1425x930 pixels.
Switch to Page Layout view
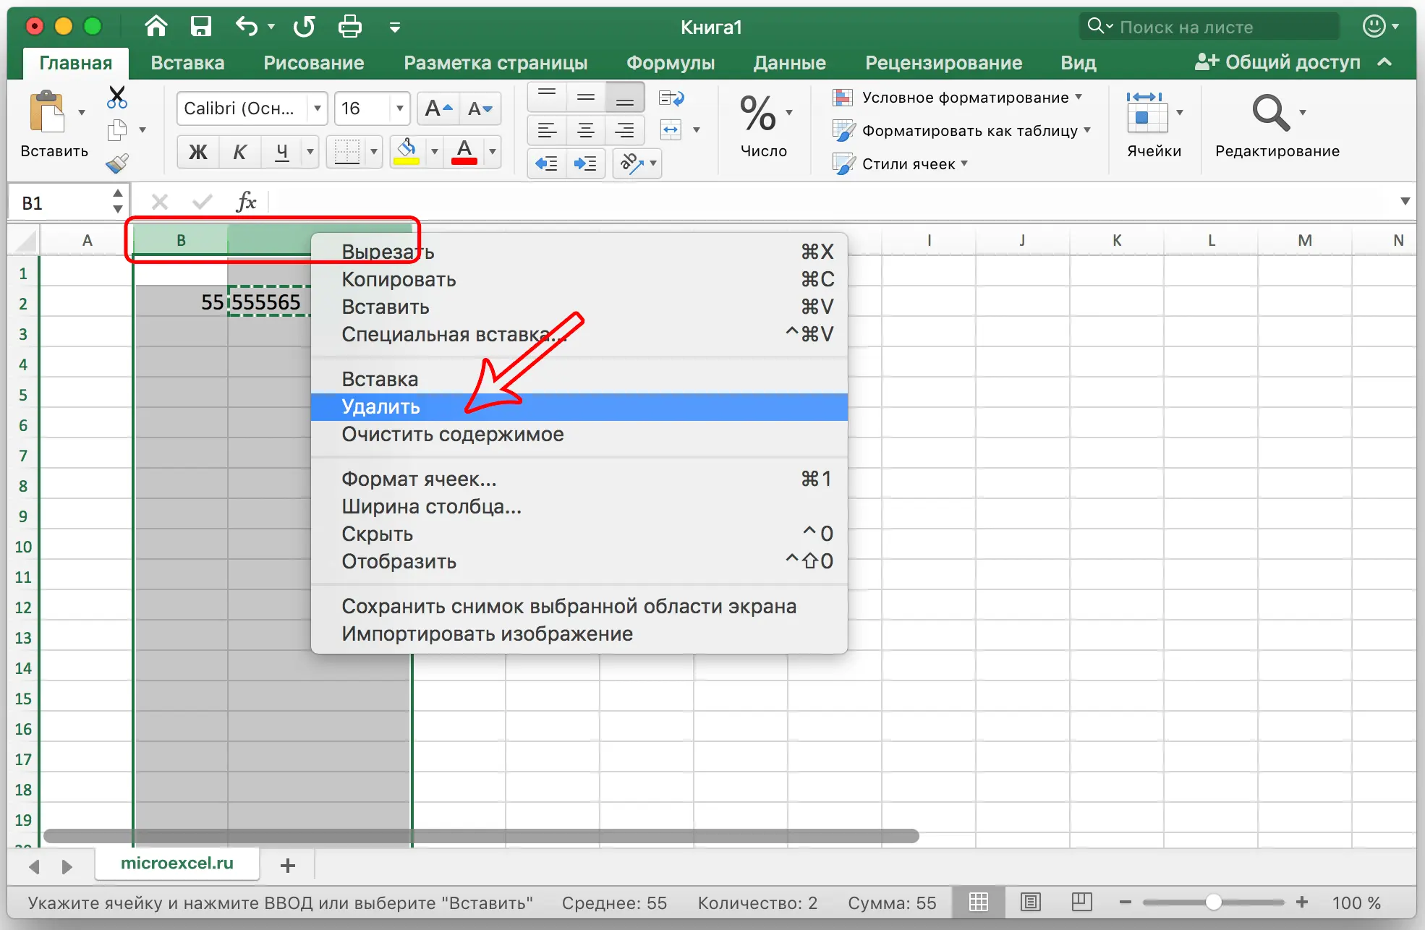pyautogui.click(x=1030, y=902)
